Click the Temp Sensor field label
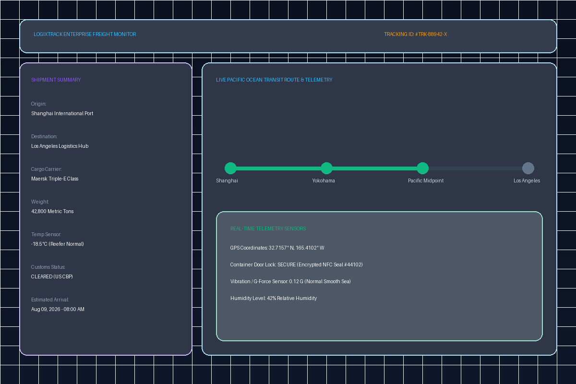This screenshot has height=384, width=576. point(46,234)
